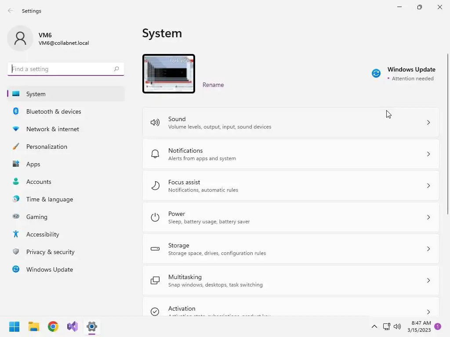Click the Focus assist moon icon

pyautogui.click(x=155, y=186)
